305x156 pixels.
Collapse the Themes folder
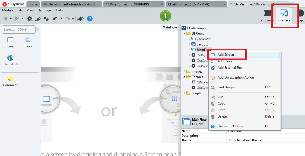coord(184,77)
